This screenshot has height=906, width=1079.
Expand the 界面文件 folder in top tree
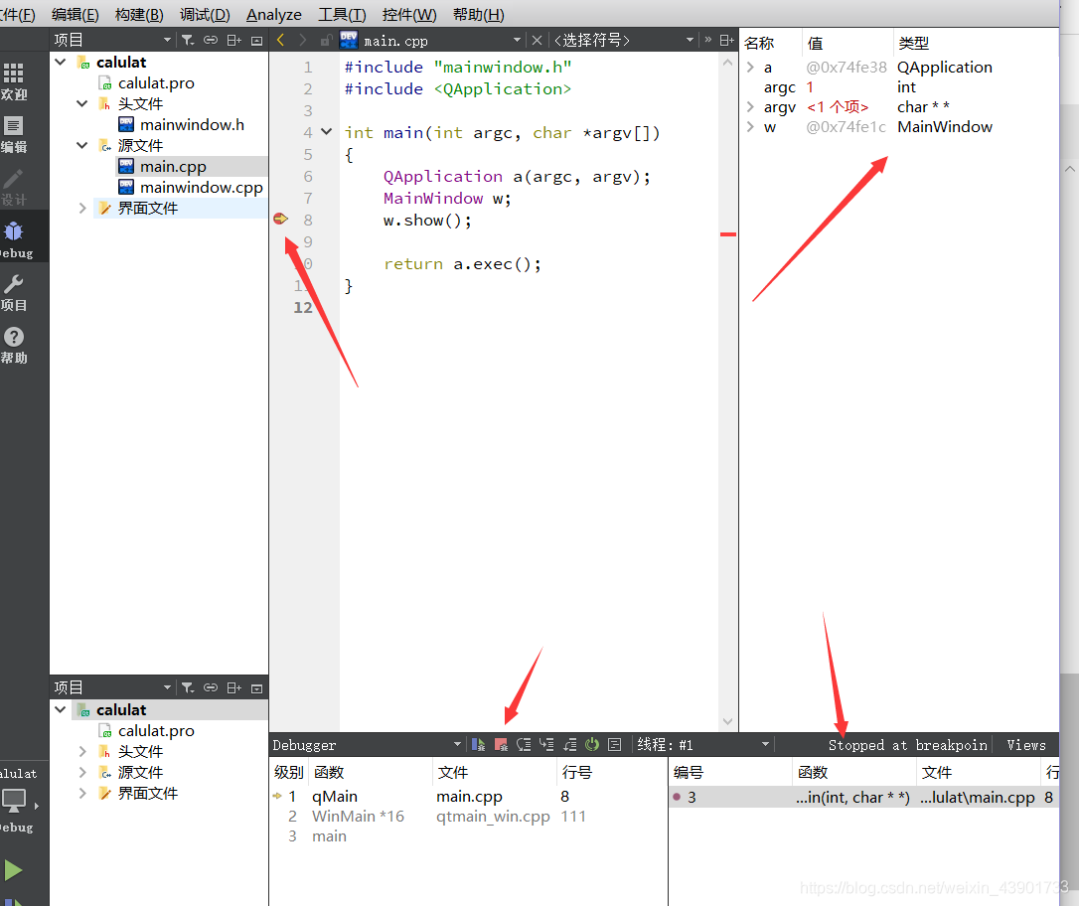point(81,208)
